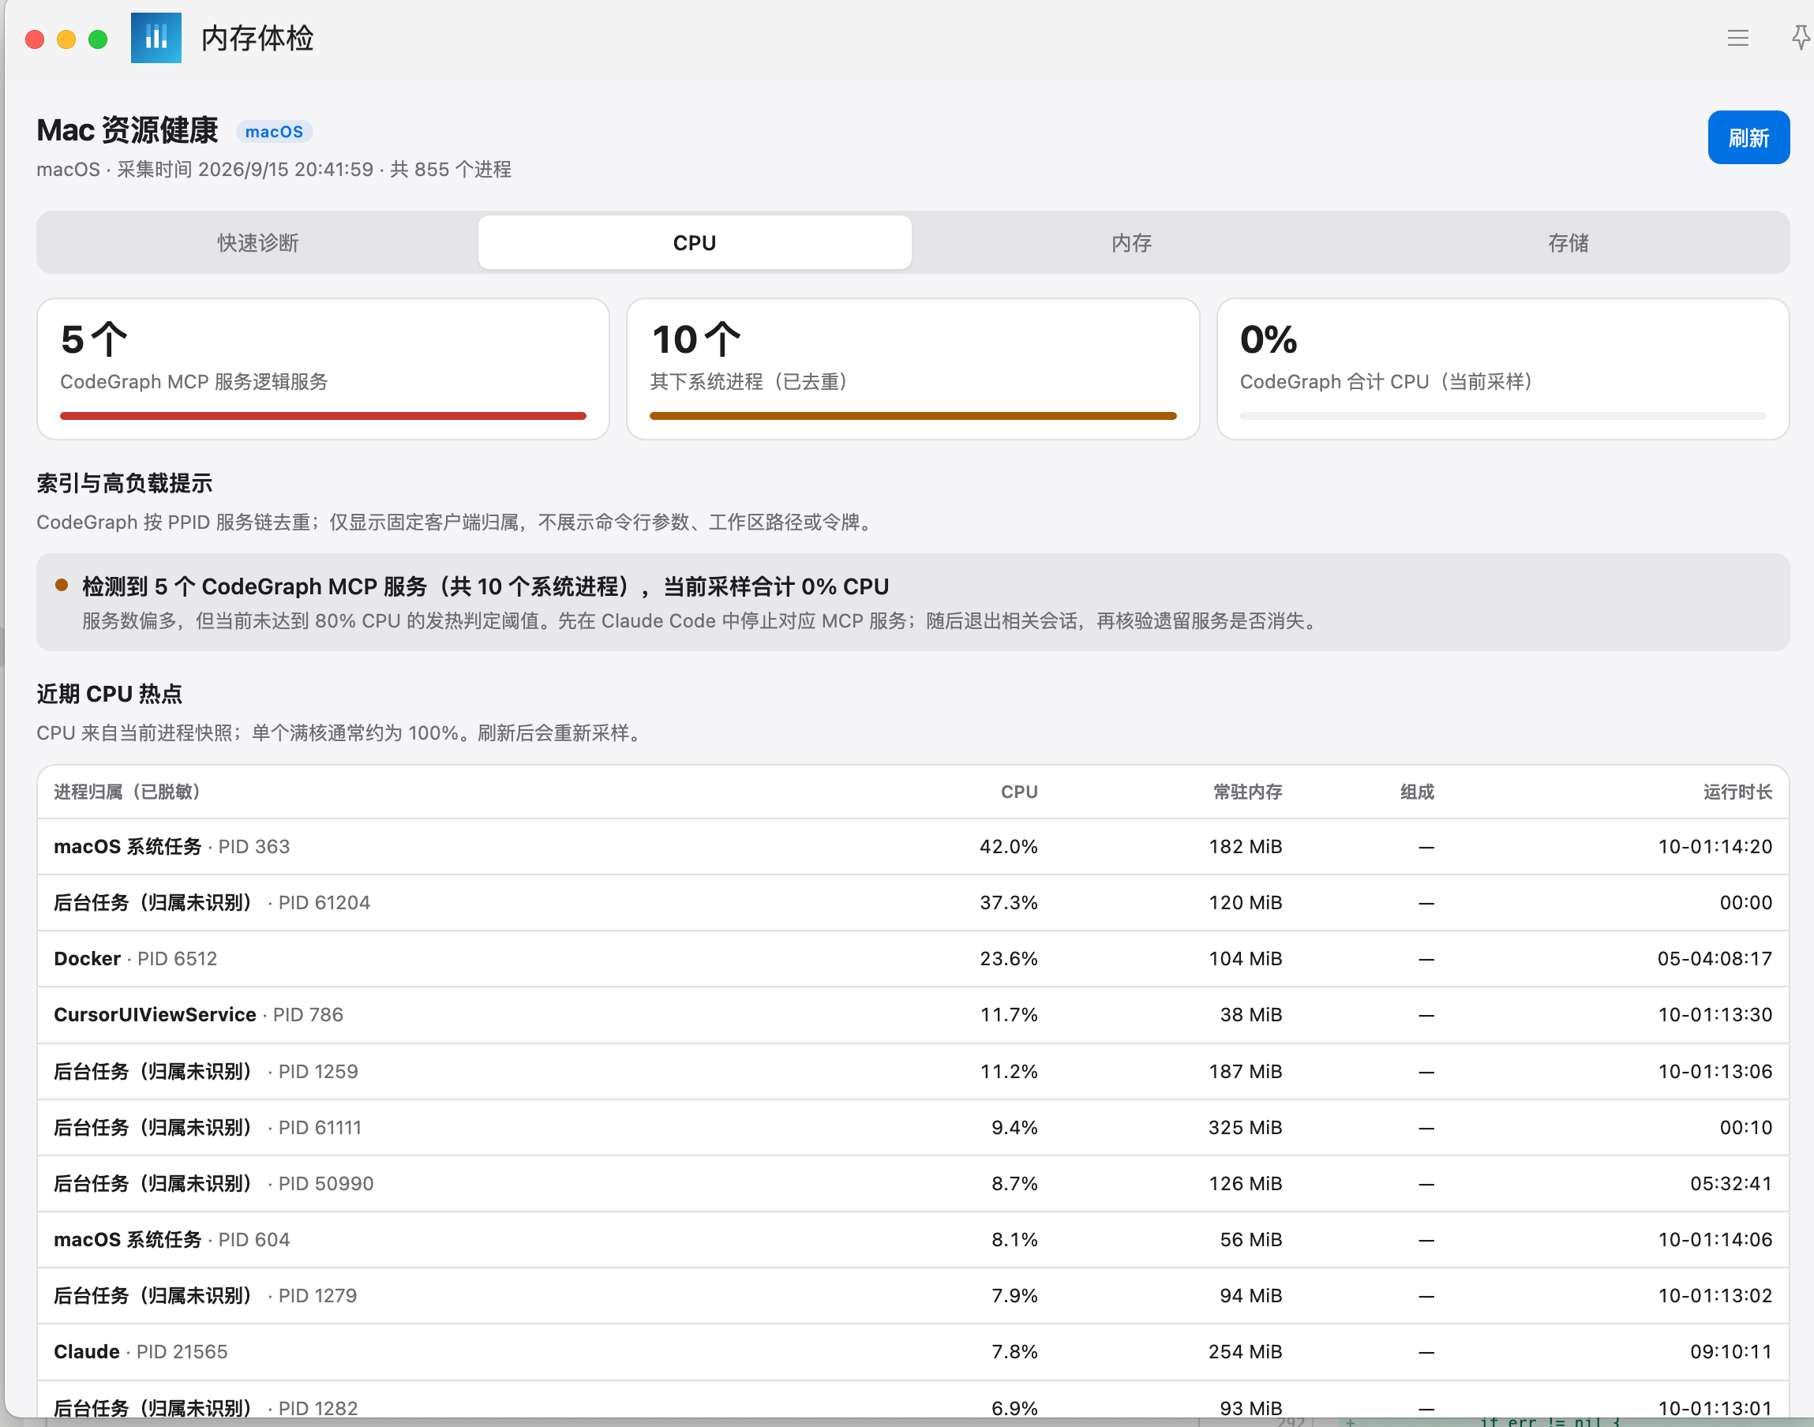Click the "187 MiB" memory value
The width and height of the screenshot is (1814, 1427).
coord(1245,1071)
